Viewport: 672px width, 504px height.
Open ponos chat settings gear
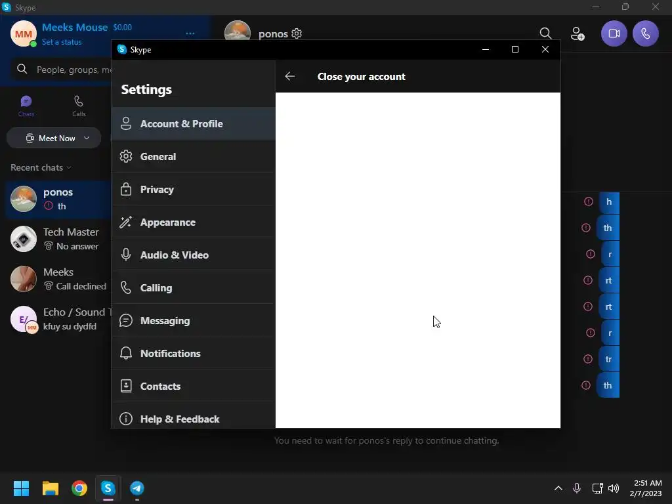(297, 33)
